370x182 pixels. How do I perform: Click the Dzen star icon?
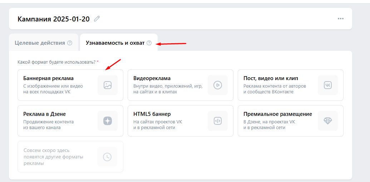(108, 121)
